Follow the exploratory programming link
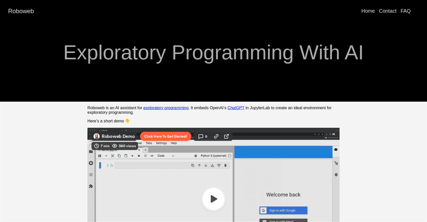 (x=166, y=108)
